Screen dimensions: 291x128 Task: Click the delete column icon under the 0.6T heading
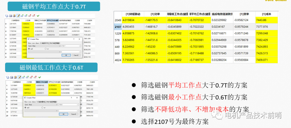point(35,77)
